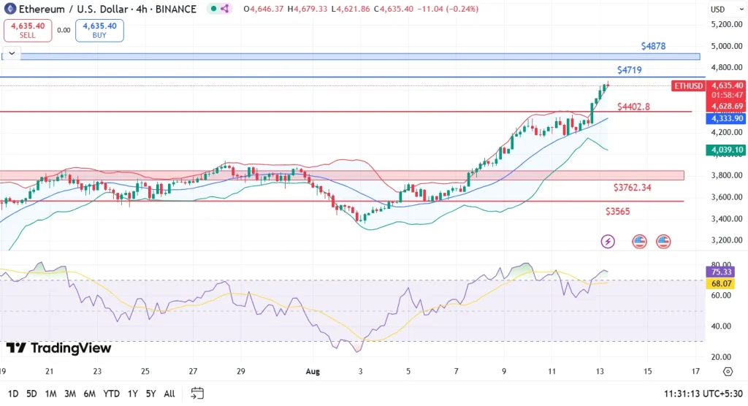Show the All time range
This screenshot has height=406, width=748.
(x=169, y=394)
